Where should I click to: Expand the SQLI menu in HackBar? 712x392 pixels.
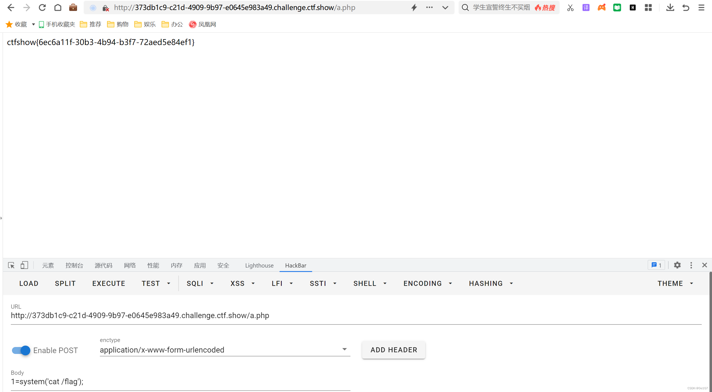pos(200,283)
